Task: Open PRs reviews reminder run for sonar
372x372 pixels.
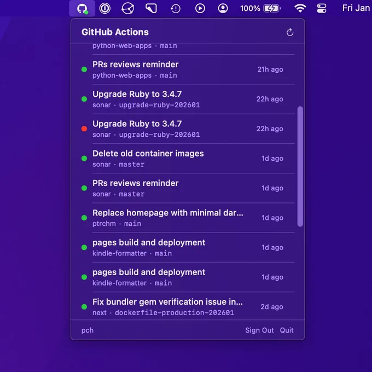Action: (x=188, y=188)
